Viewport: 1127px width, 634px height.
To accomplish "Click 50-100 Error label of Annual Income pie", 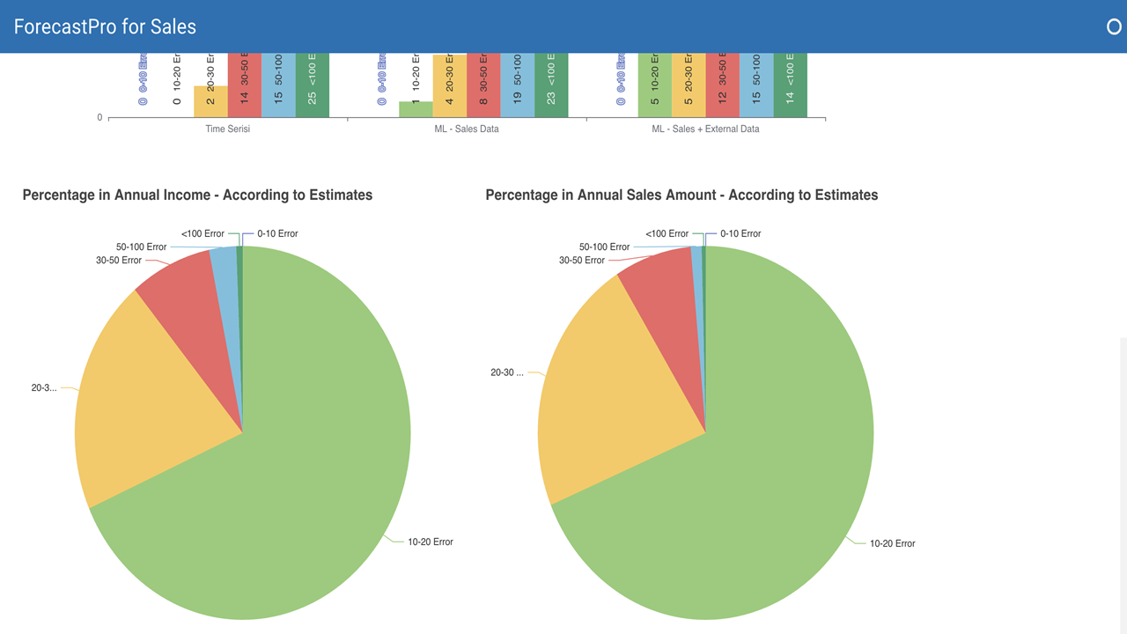I will 141,247.
